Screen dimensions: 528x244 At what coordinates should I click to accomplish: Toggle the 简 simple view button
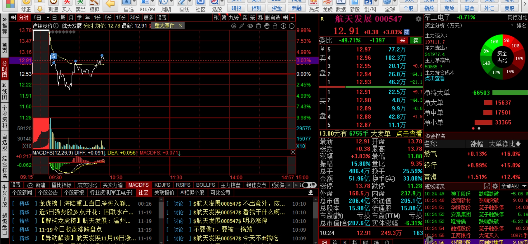point(224,18)
